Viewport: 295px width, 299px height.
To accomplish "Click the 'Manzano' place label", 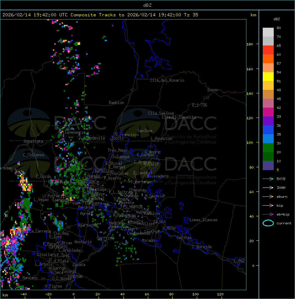I will click(30, 278).
